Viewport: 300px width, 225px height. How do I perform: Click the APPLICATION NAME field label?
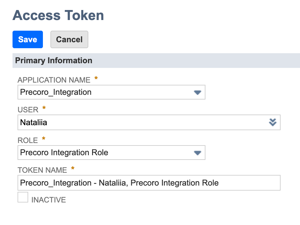click(54, 80)
